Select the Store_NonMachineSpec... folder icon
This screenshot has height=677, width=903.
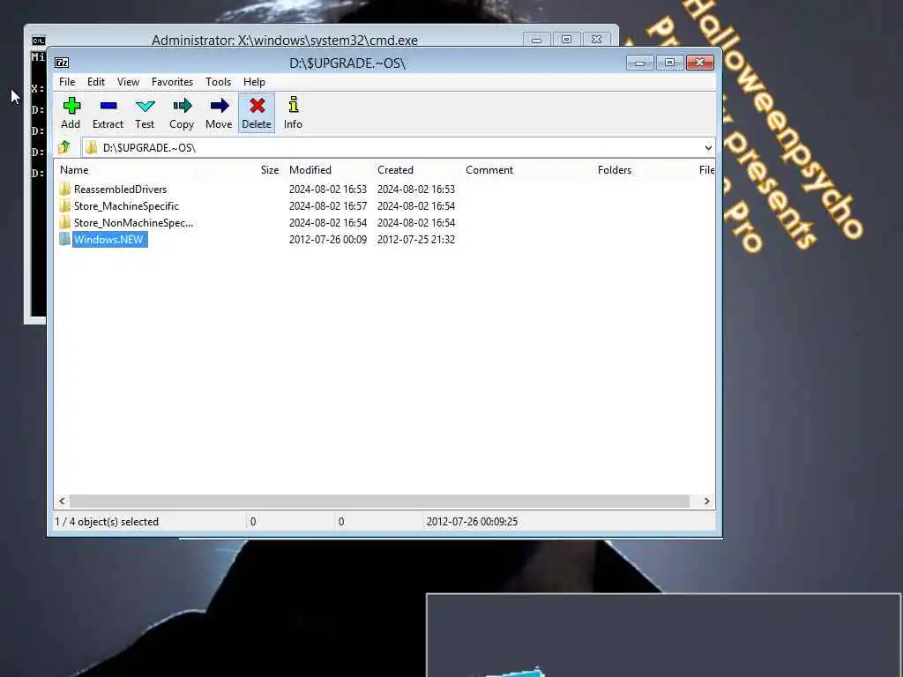pos(65,222)
